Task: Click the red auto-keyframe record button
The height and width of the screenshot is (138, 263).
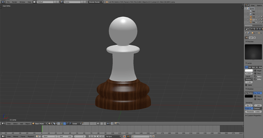Action: pos(125,136)
